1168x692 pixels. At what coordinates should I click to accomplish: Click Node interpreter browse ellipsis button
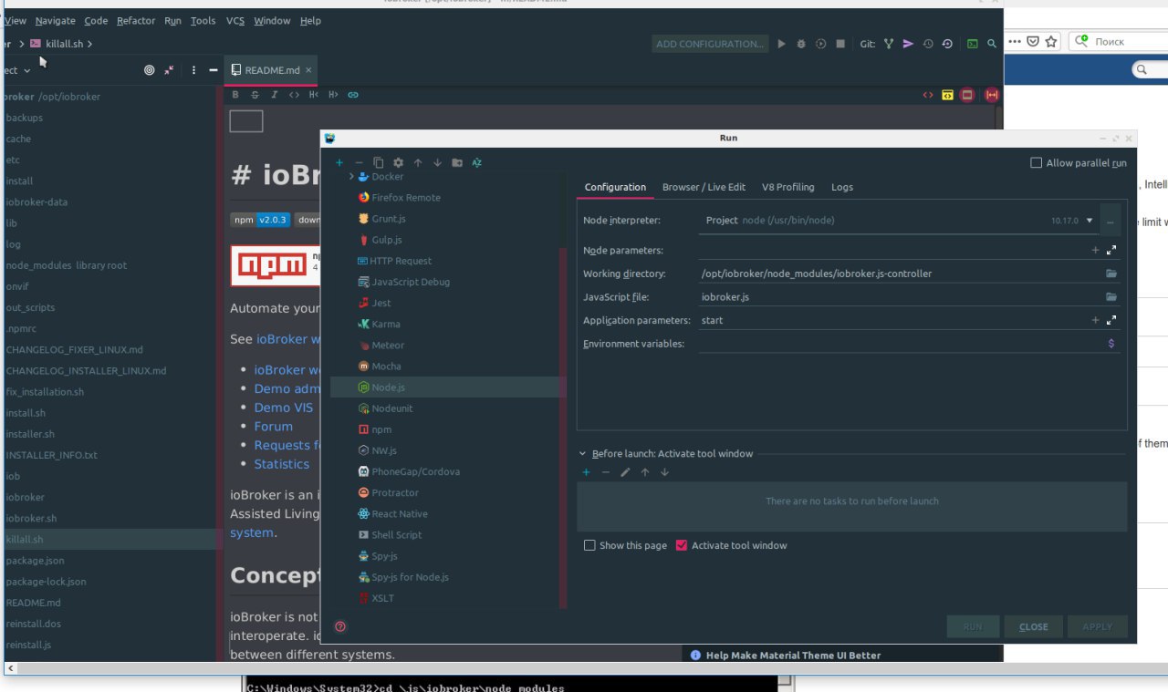coord(1111,221)
